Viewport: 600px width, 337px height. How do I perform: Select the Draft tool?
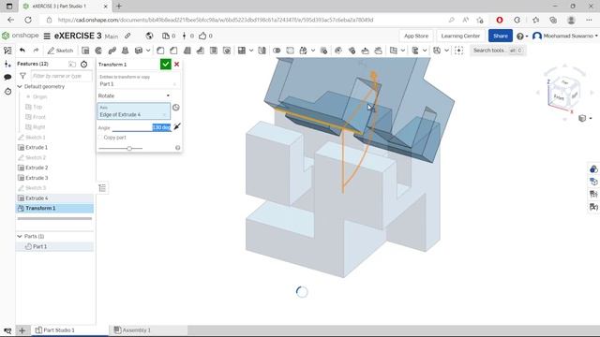click(x=187, y=51)
